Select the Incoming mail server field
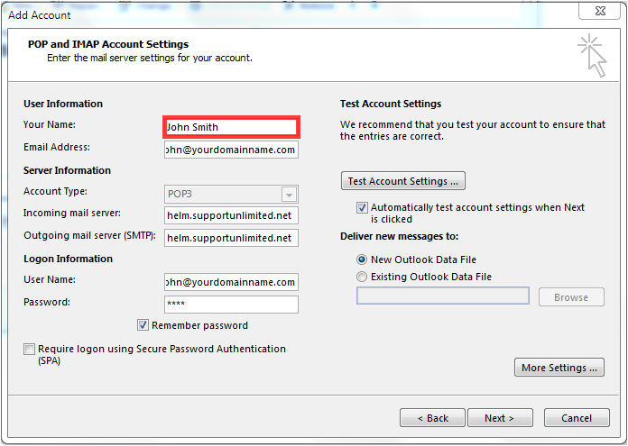Viewport: 628px width, 446px height. [x=231, y=215]
